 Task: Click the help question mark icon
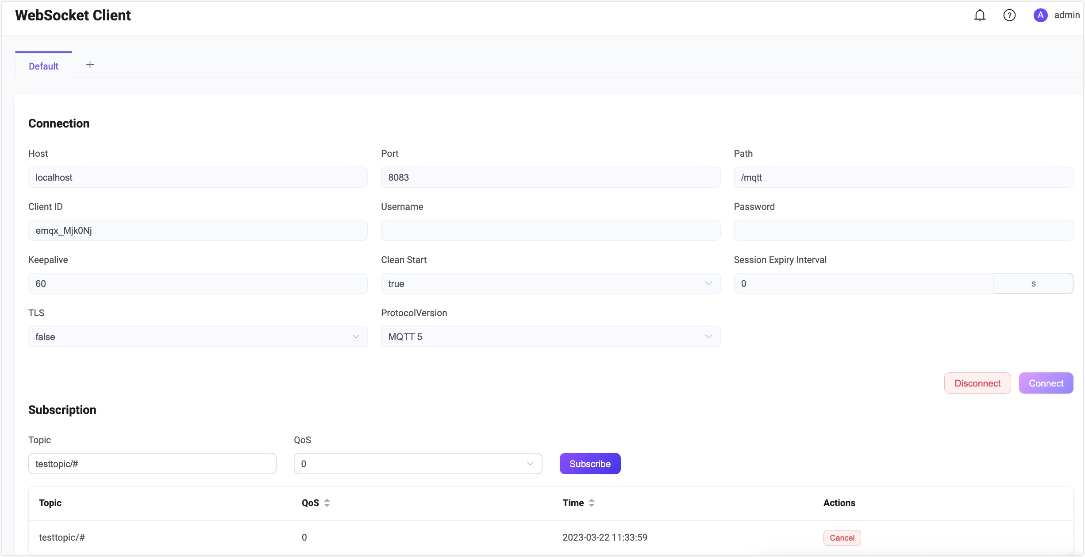pos(1010,15)
